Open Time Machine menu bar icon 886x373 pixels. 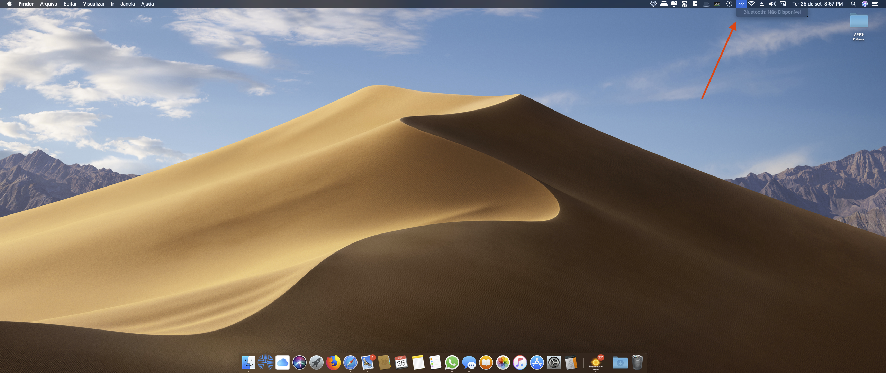click(x=729, y=4)
